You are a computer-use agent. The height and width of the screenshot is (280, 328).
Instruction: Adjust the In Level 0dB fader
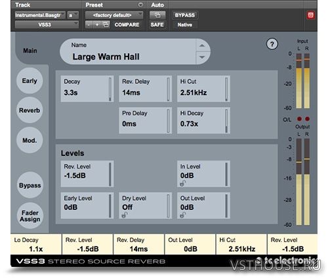pos(226,174)
